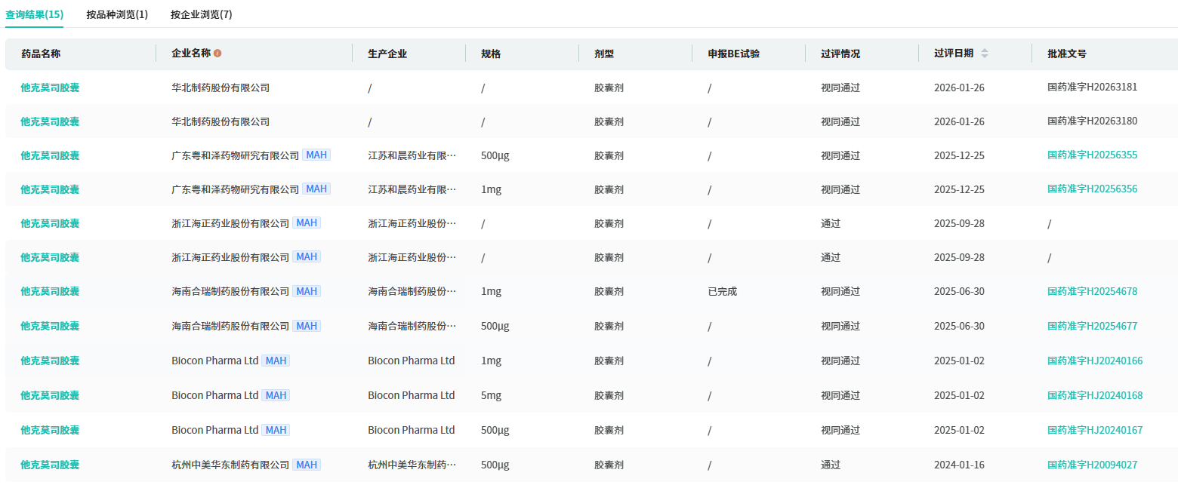This screenshot has height=485, width=1178.
Task: Click 批准文号 column header
Action: click(x=1067, y=54)
